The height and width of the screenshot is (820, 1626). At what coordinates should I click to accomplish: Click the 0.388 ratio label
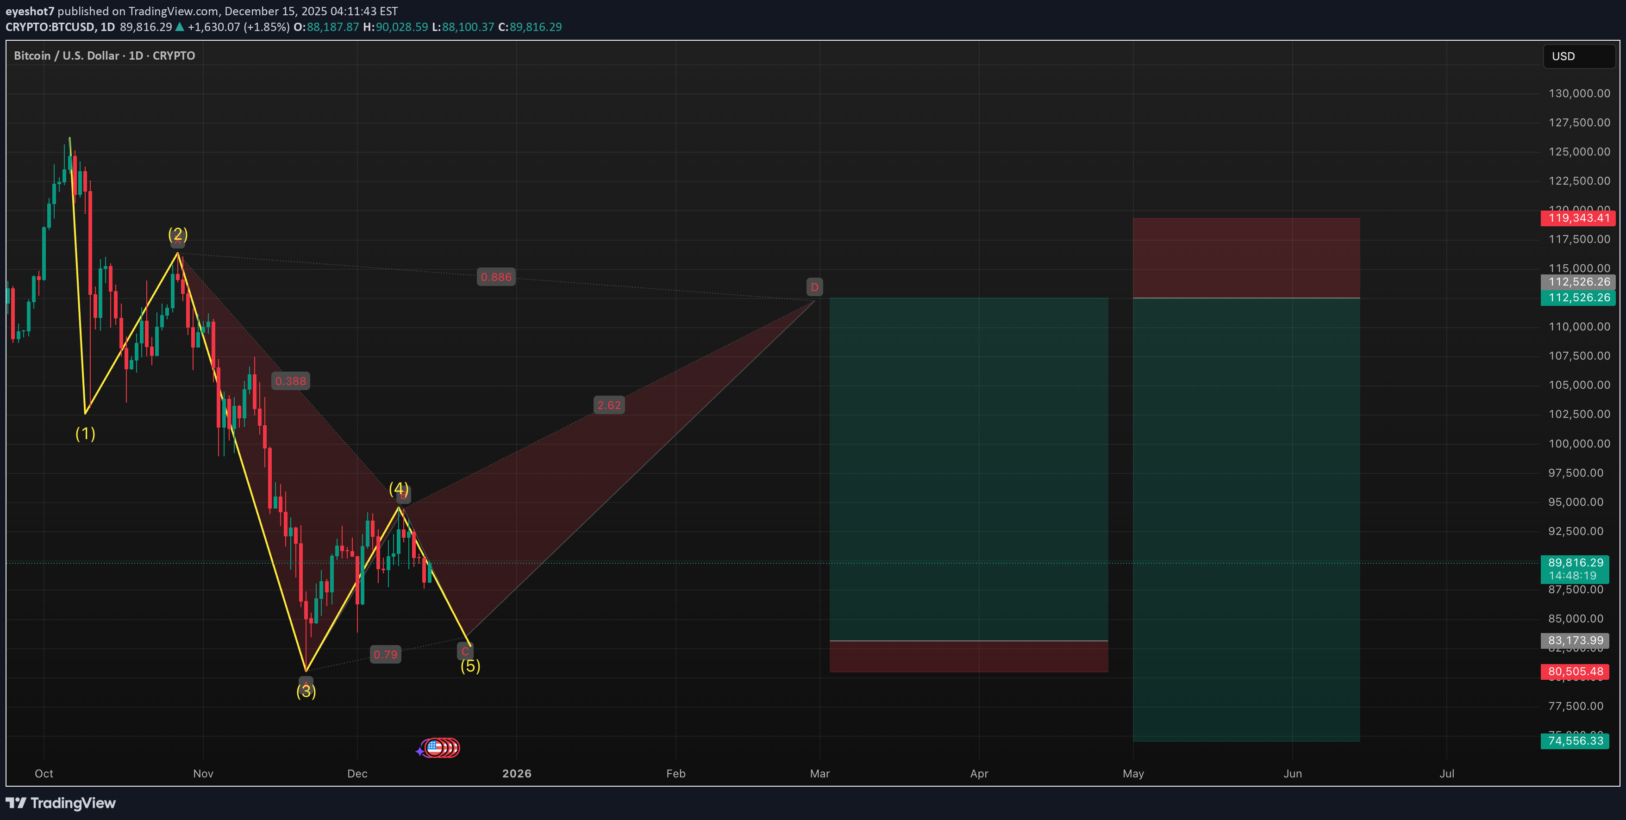(x=290, y=381)
